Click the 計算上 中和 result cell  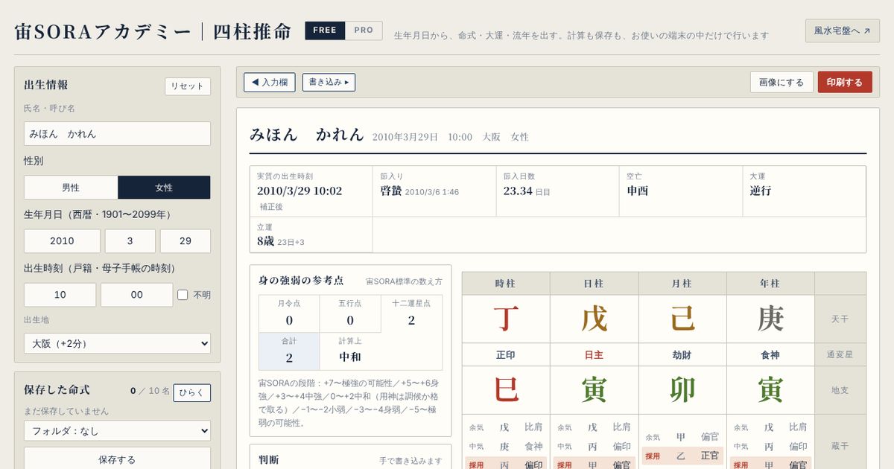pyautogui.click(x=350, y=351)
